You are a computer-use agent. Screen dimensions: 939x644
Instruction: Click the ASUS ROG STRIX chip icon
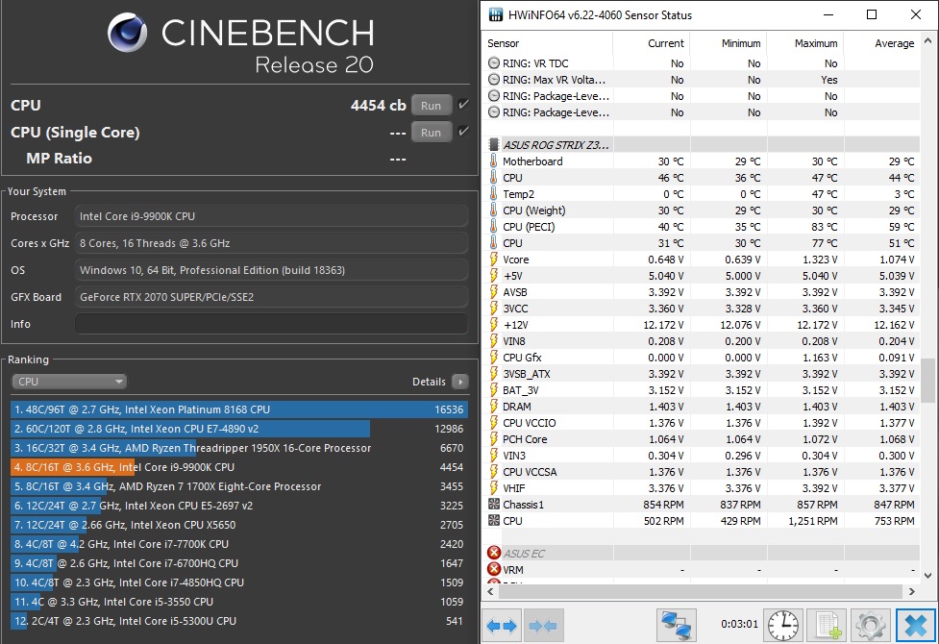click(x=494, y=144)
